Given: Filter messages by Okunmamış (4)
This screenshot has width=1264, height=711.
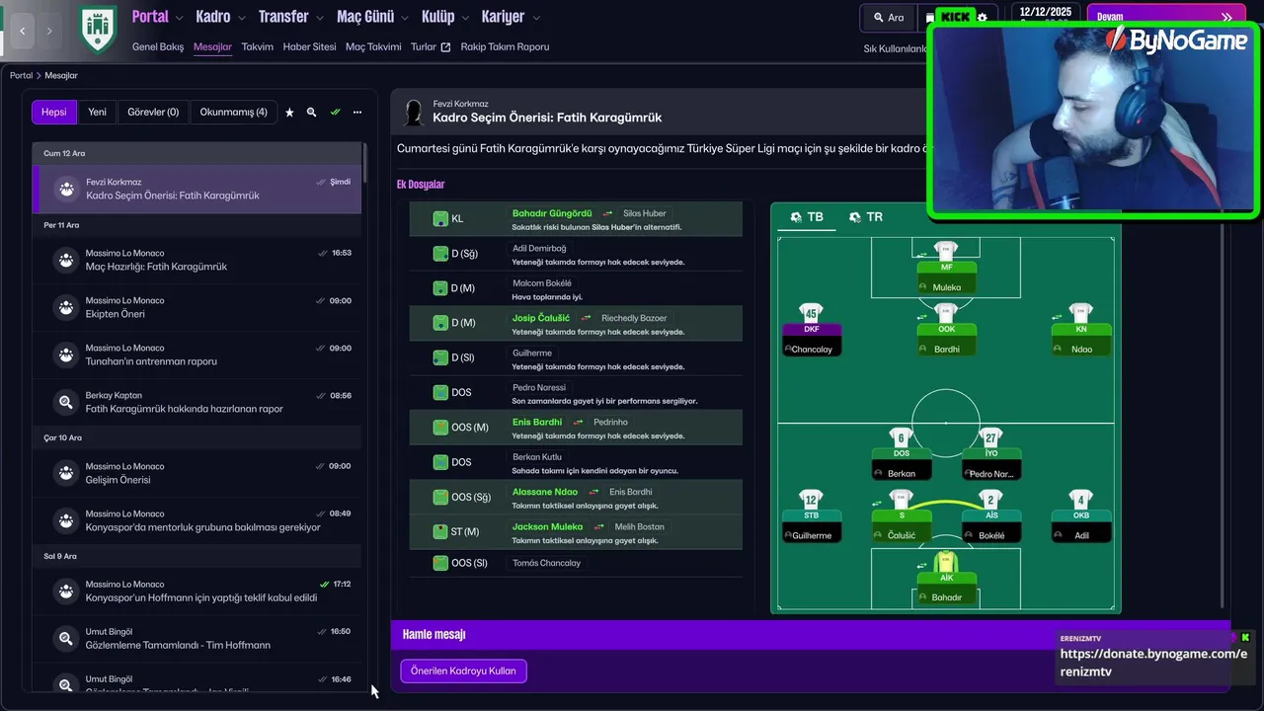Looking at the screenshot, I should pyautogui.click(x=233, y=112).
